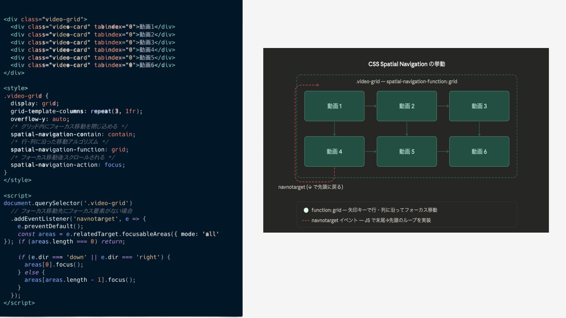Click the spatial-navigation-function: grid code line
This screenshot has width=566, height=318.
click(x=69, y=150)
